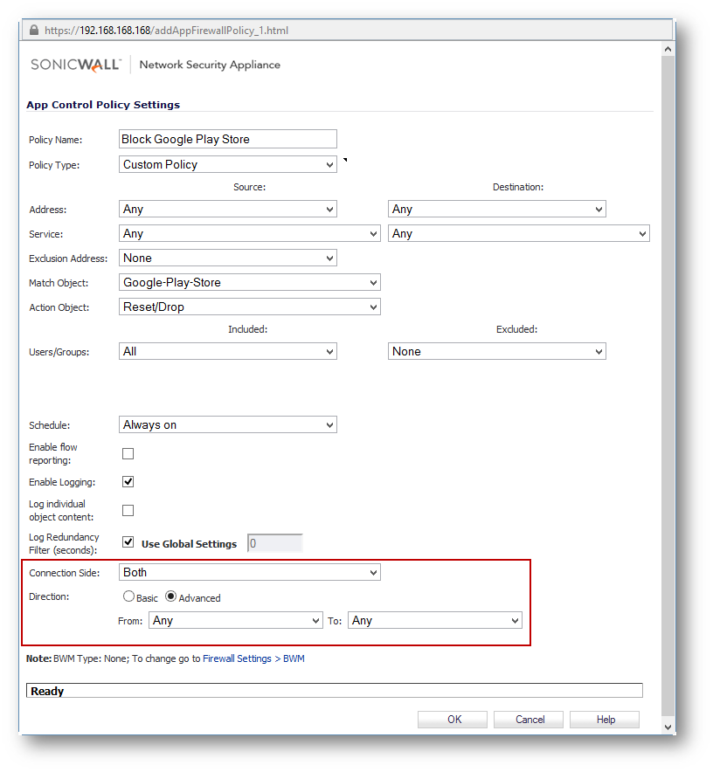
Task: Open the Direction From zone dropdown
Action: click(x=236, y=620)
